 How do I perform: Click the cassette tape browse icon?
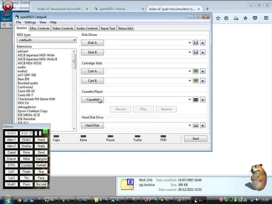[195, 100]
